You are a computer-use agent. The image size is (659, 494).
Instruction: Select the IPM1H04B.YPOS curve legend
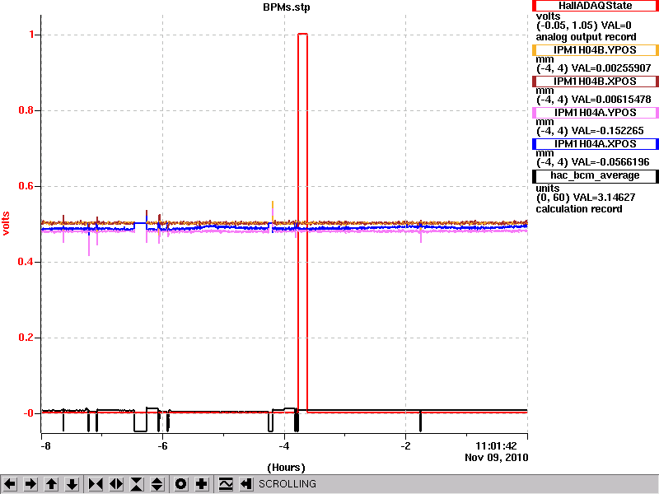595,50
